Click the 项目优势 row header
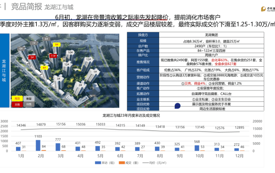 coord(143,104)
